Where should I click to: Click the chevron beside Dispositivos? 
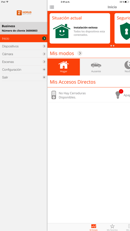coord(44,46)
